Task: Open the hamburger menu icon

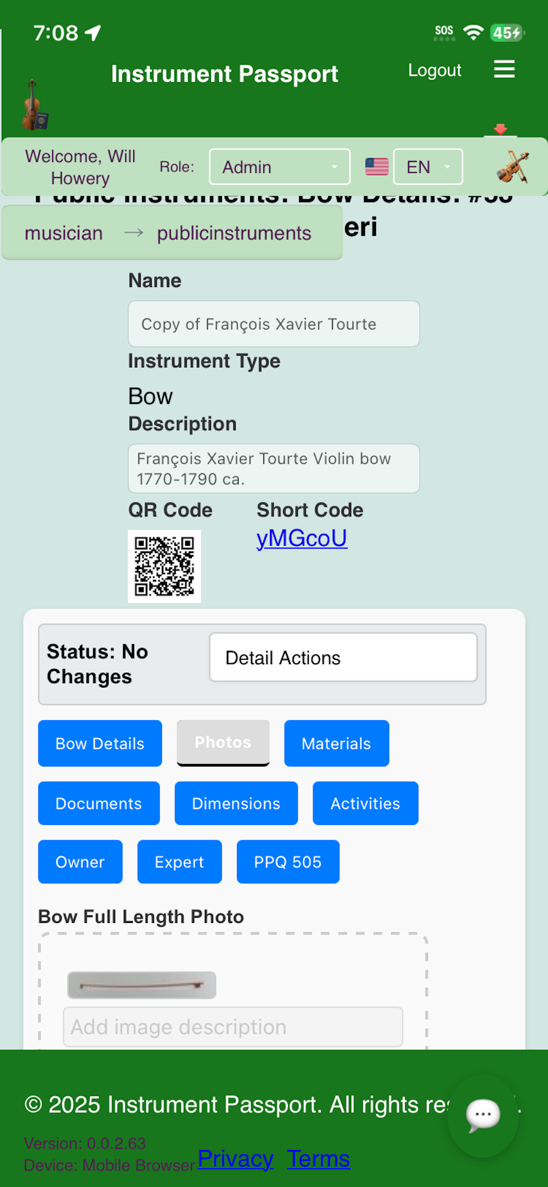Action: [x=504, y=69]
